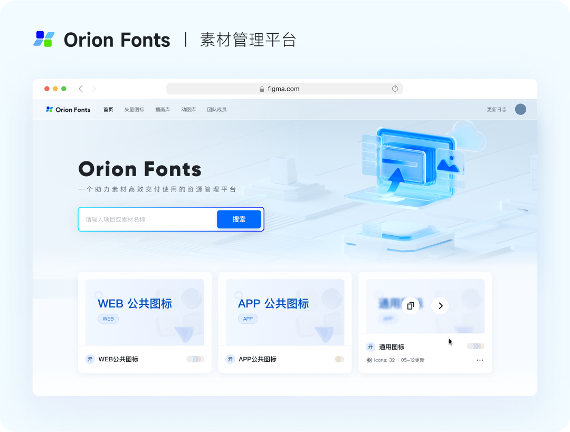Click the project icon beside WEB公共图标

coord(90,359)
